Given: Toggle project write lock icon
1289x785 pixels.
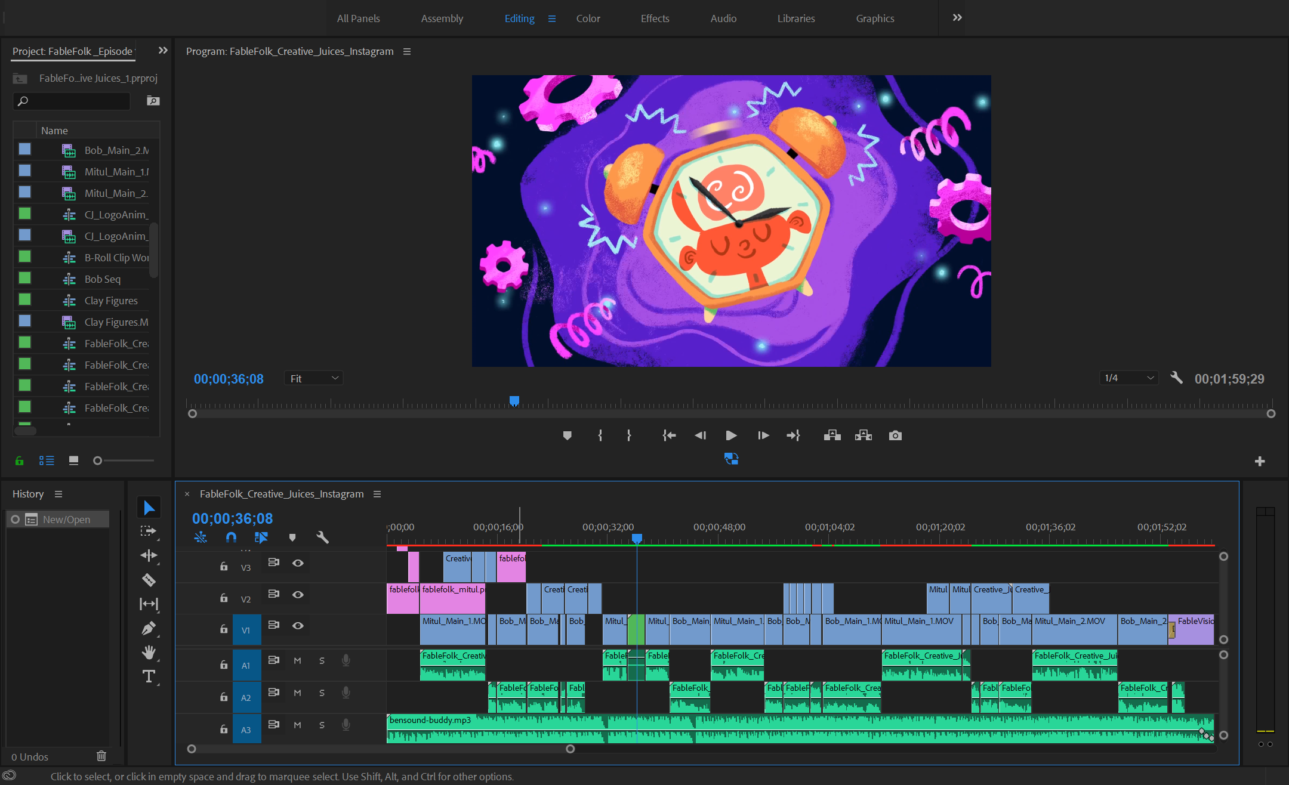Looking at the screenshot, I should click(19, 461).
